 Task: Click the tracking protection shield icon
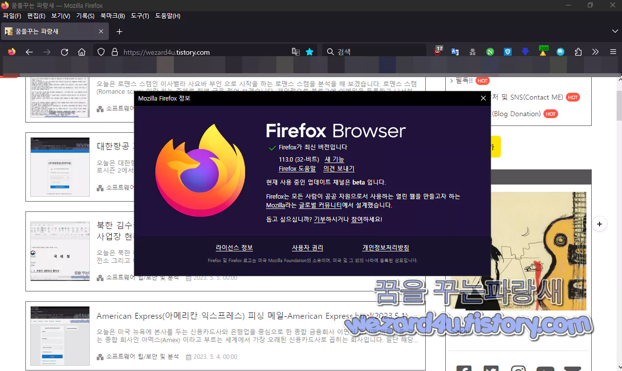click(x=101, y=51)
